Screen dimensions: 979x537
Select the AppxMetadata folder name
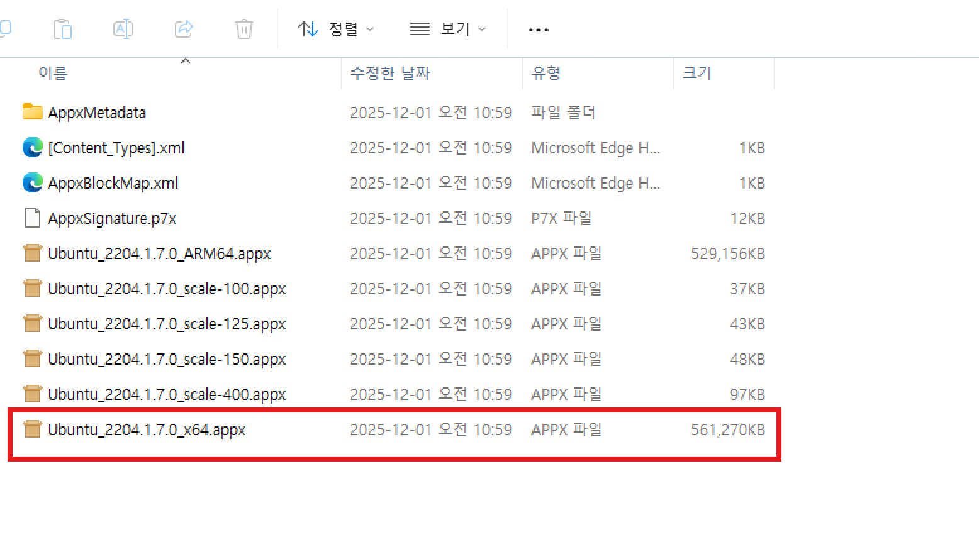pyautogui.click(x=97, y=113)
